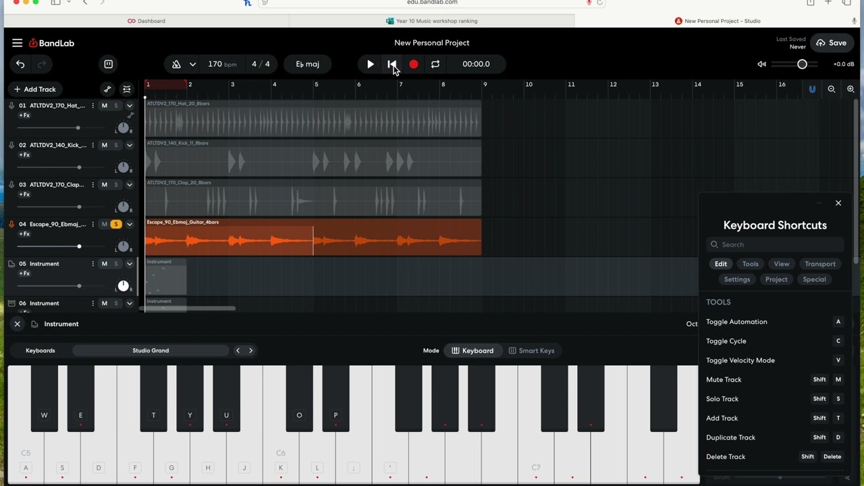Expand track 05 options chevron
864x486 pixels.
click(x=130, y=264)
